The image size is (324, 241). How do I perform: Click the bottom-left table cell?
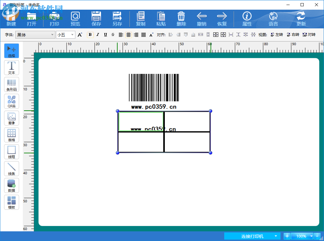[141, 142]
